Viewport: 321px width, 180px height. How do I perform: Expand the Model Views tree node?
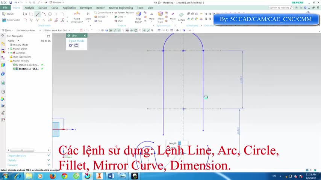(x=8, y=49)
